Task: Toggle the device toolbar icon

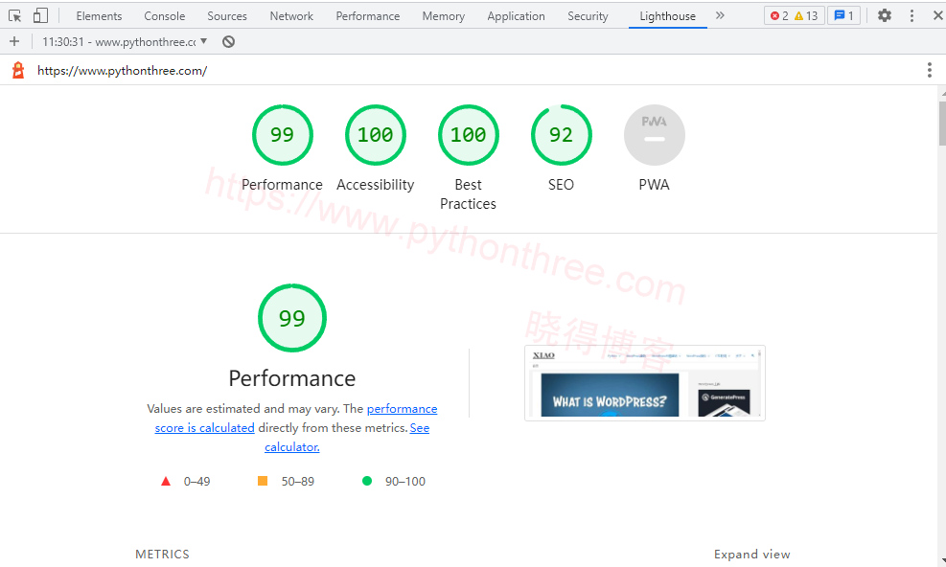Action: (x=40, y=15)
